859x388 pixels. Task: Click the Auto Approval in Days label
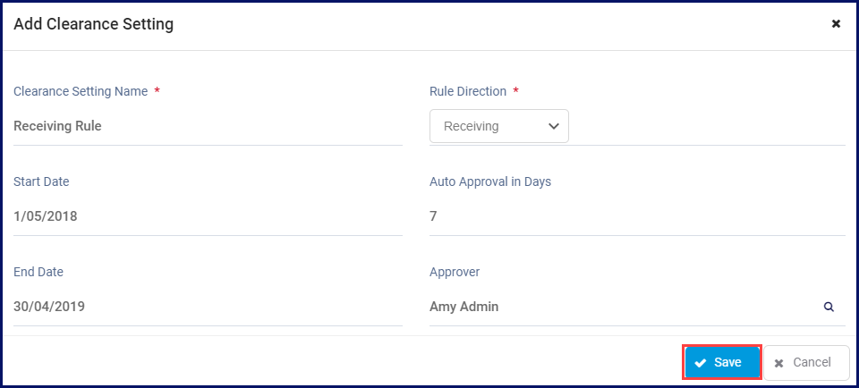pos(490,181)
